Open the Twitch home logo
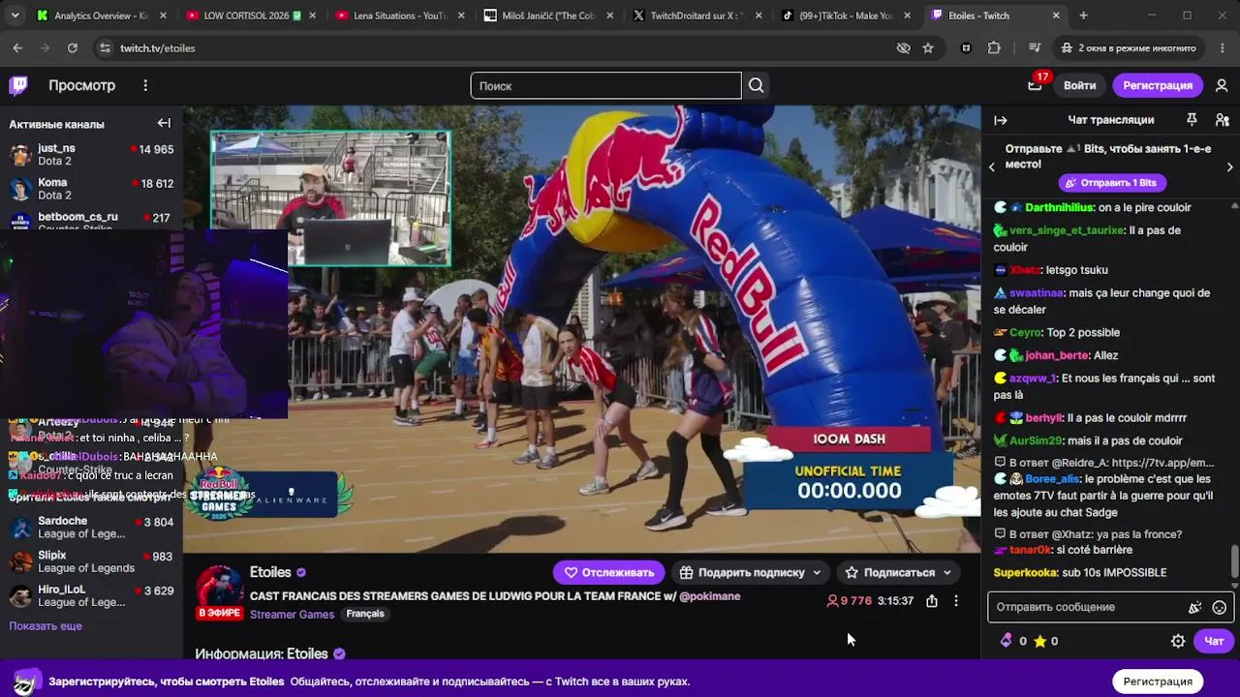The image size is (1240, 697). (18, 85)
